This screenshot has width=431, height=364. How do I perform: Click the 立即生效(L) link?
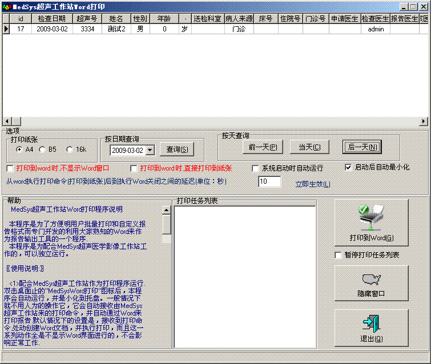pyautogui.click(x=313, y=184)
